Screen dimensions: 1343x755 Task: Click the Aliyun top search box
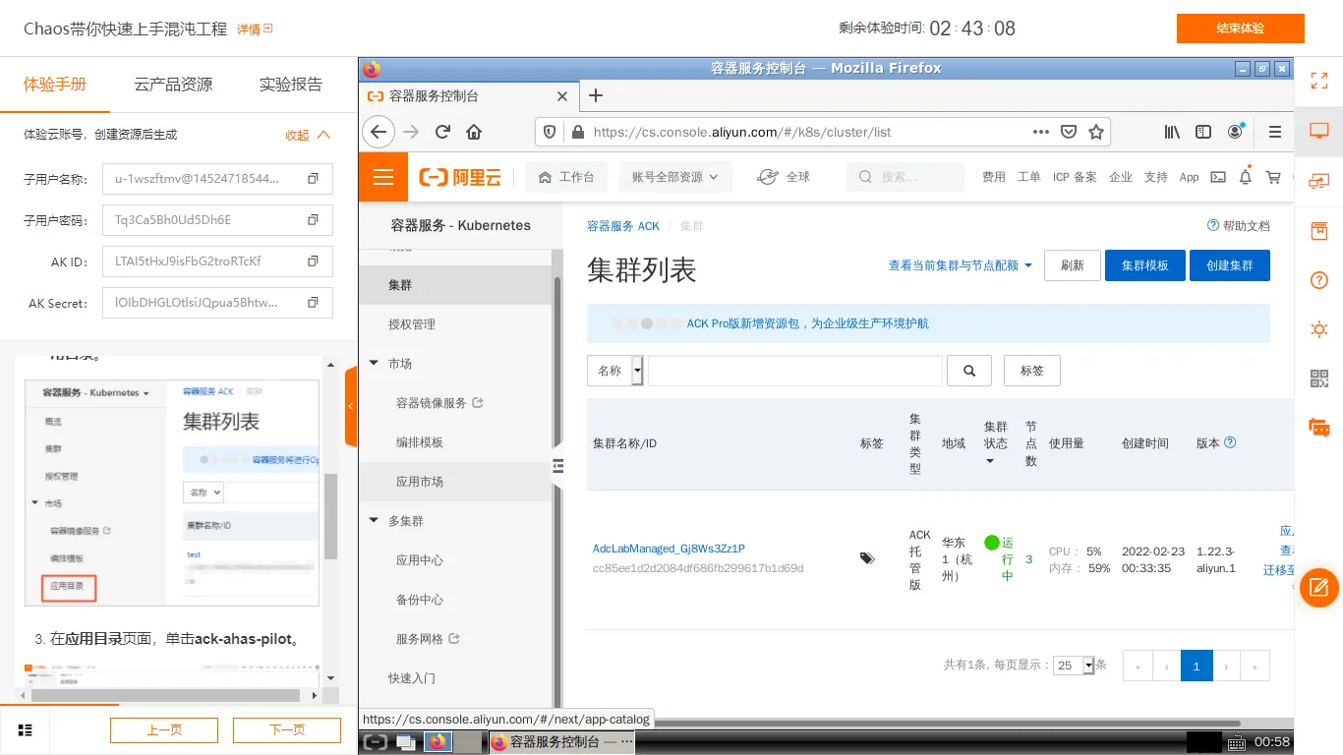[905, 177]
